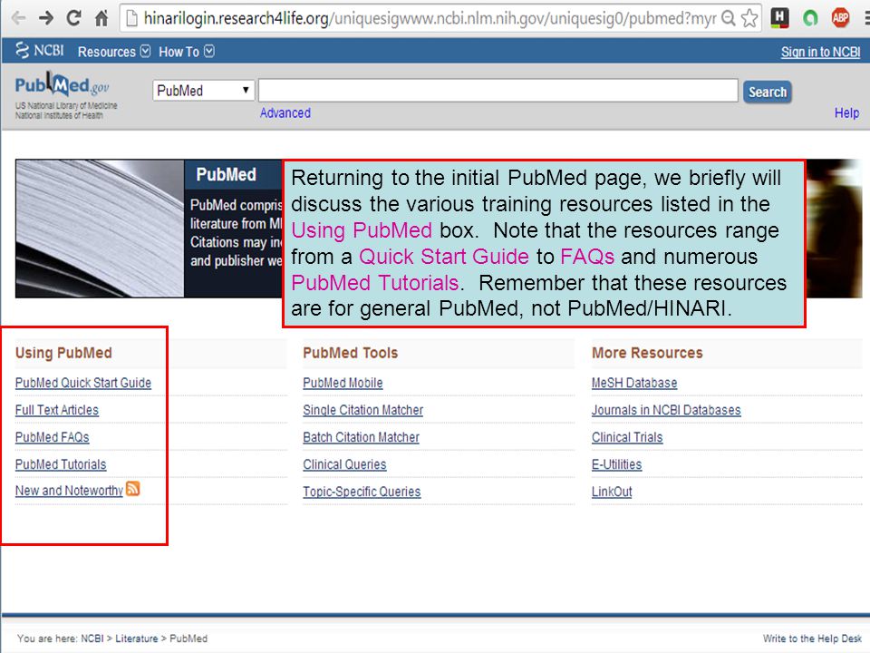Click the PubMed Tools heading
The height and width of the screenshot is (653, 870).
[x=350, y=353]
